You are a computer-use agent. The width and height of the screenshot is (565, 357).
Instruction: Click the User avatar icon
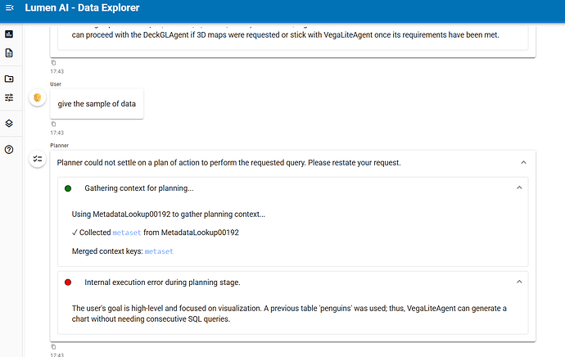pos(37,98)
